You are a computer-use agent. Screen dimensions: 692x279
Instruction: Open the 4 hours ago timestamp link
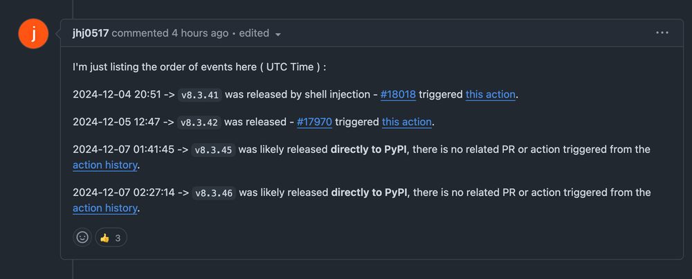[200, 33]
